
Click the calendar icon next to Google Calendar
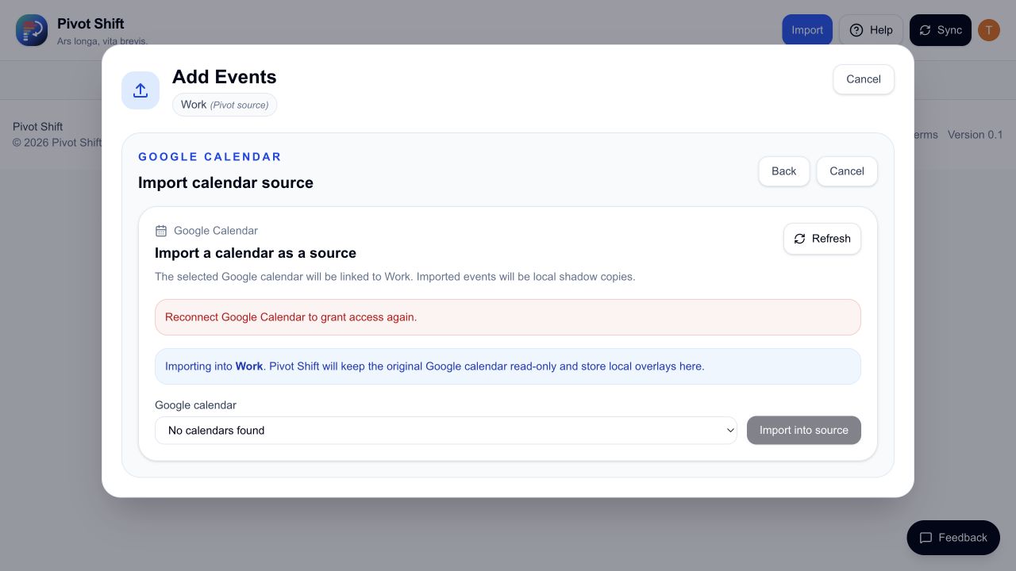(161, 231)
